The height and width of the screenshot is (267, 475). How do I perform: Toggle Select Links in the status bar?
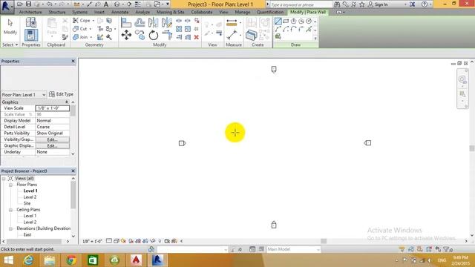pyautogui.click(x=402, y=249)
